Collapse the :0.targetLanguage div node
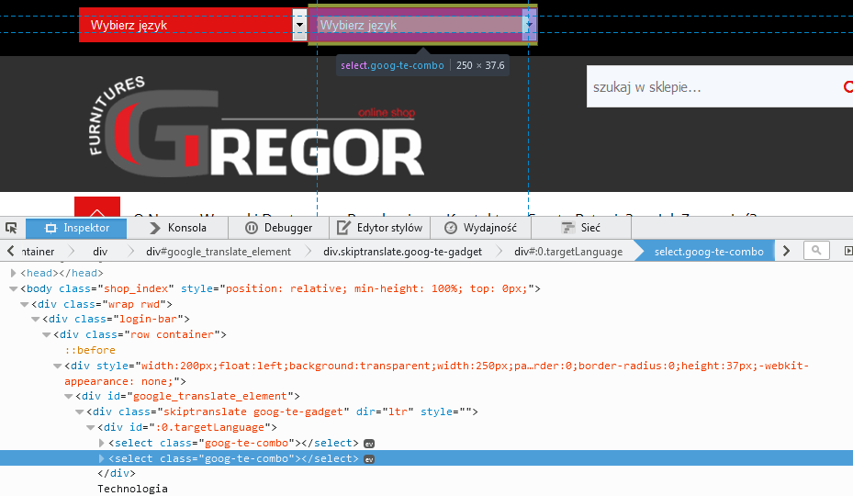 point(91,427)
